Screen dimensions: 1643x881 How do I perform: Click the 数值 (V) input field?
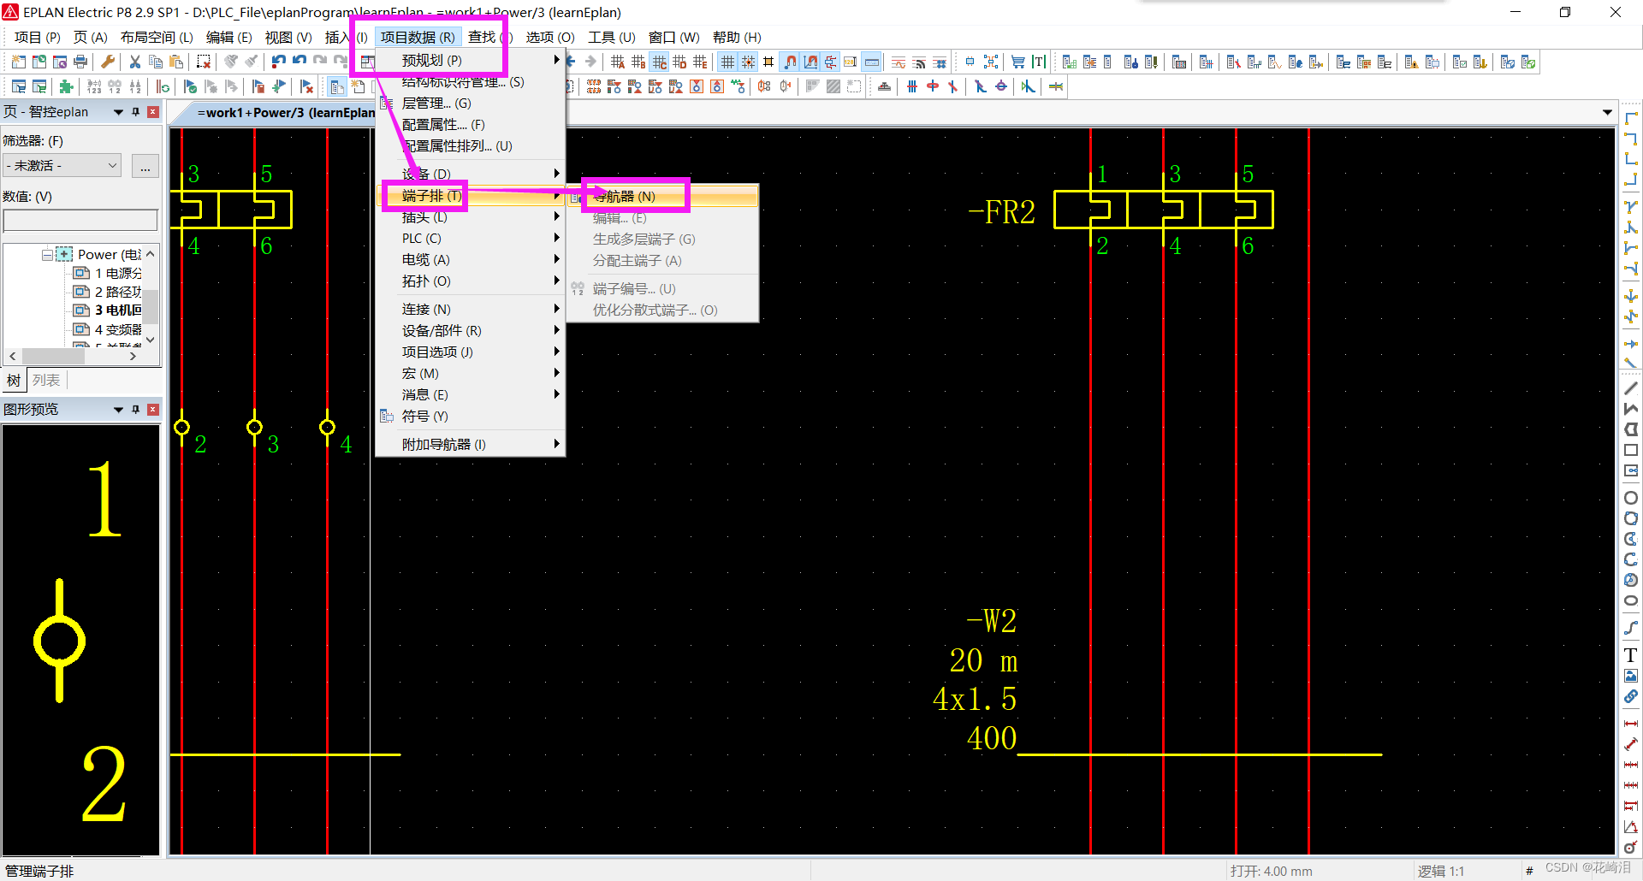[80, 221]
